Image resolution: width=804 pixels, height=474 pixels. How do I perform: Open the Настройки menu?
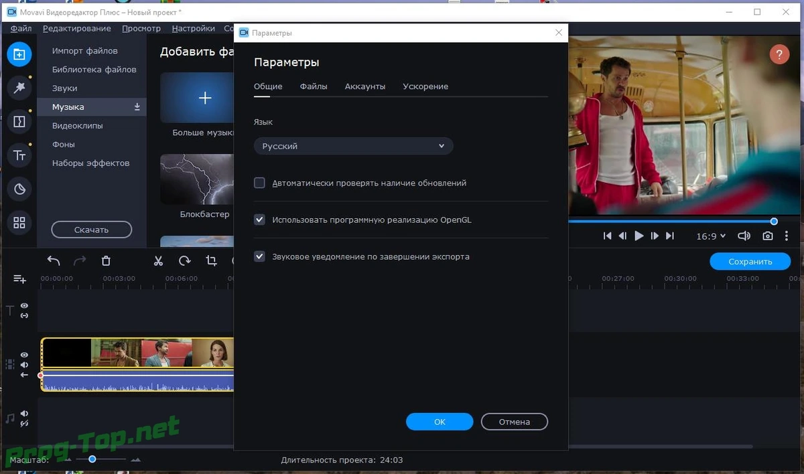194,28
